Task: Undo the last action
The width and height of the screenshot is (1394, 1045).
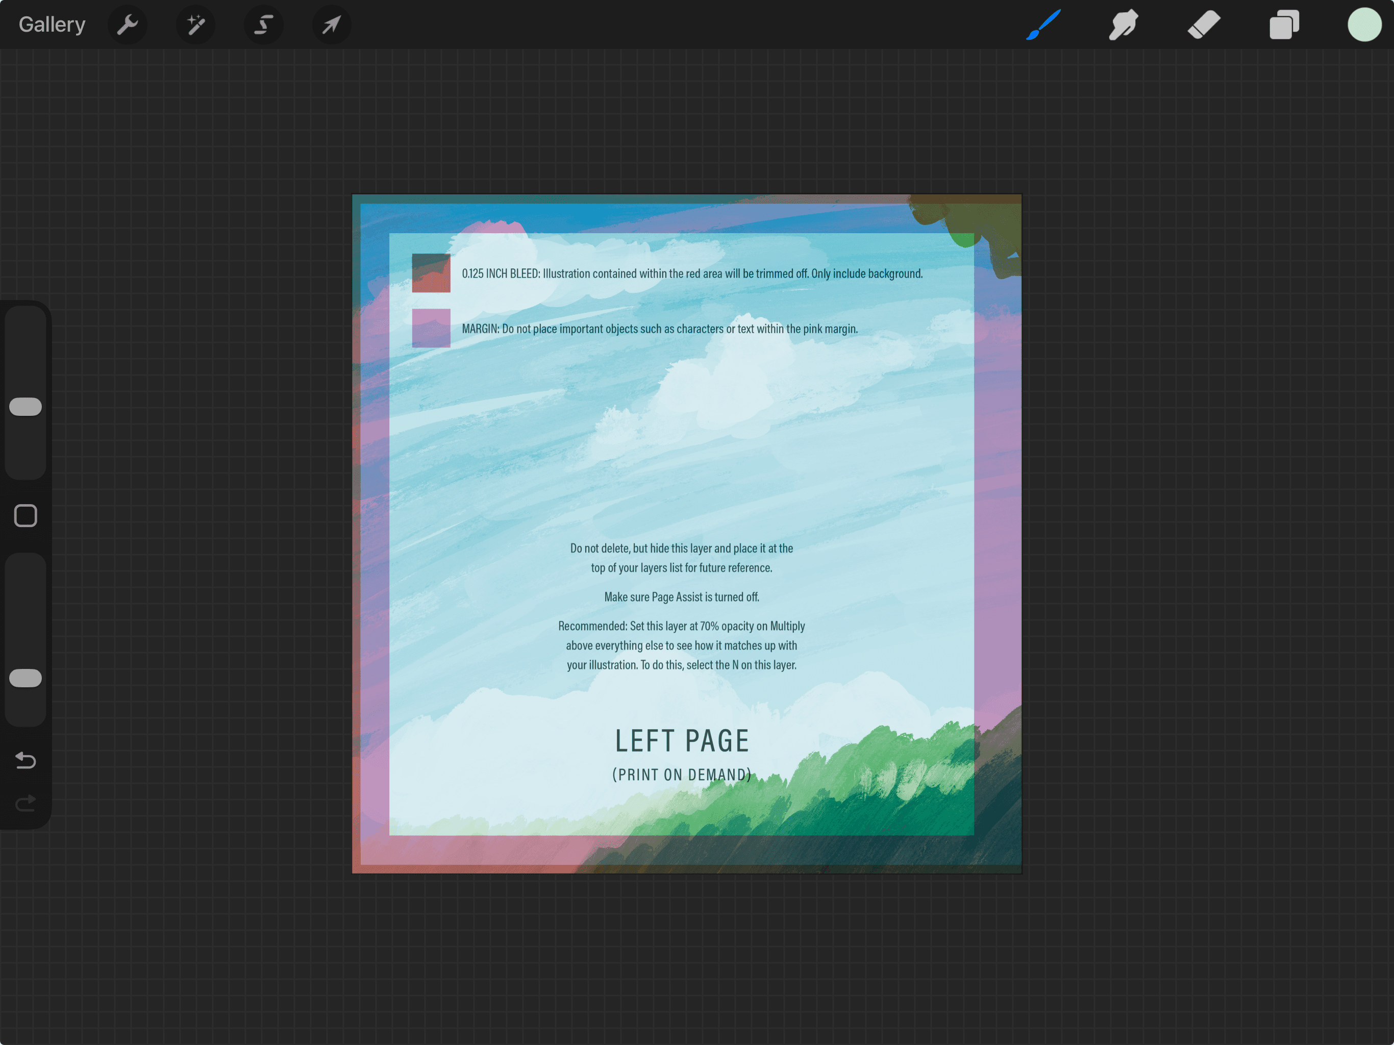Action: coord(25,760)
